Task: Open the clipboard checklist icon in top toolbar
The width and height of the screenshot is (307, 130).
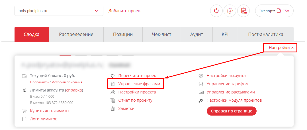Action: click(243, 11)
